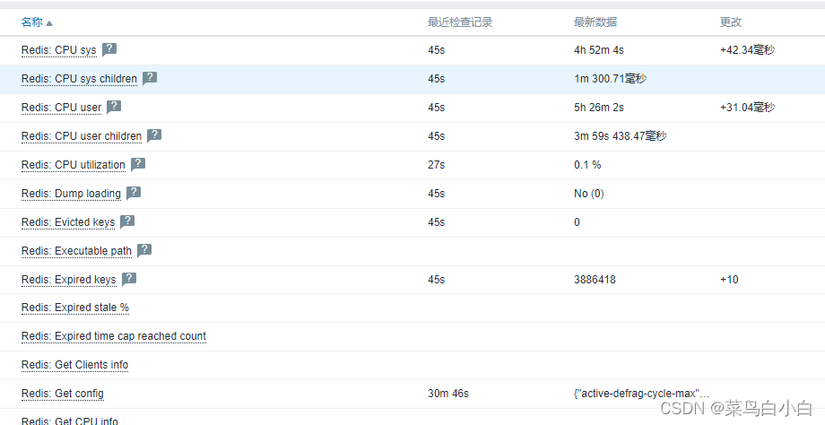Select the value 1m 300.71毫秒

(610, 79)
